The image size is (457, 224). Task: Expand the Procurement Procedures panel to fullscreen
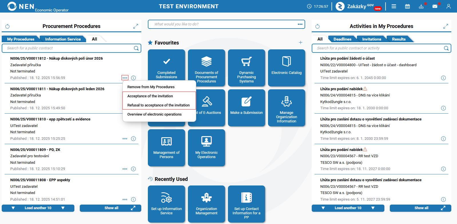[136, 26]
